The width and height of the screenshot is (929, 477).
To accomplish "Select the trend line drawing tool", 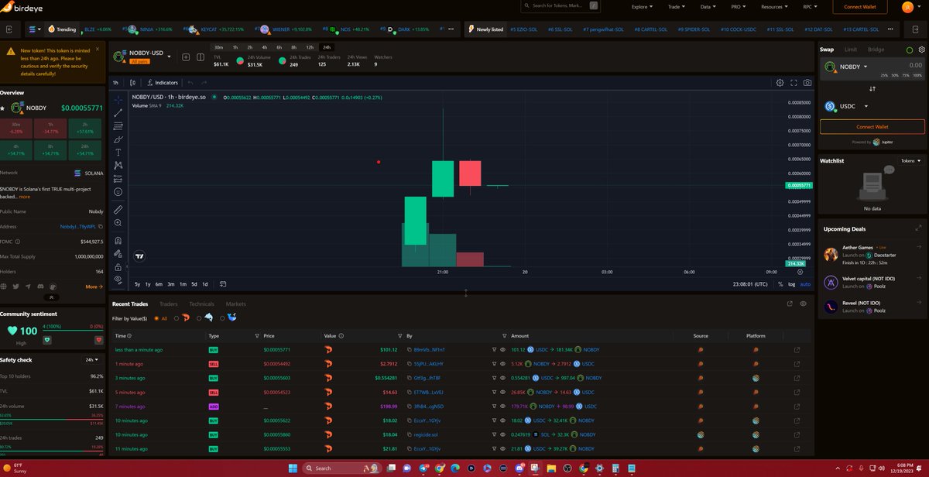I will (118, 112).
